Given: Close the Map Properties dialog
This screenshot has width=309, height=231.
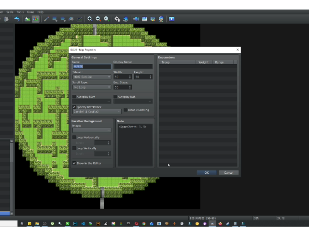Looking at the screenshot, I should pyautogui.click(x=238, y=50).
